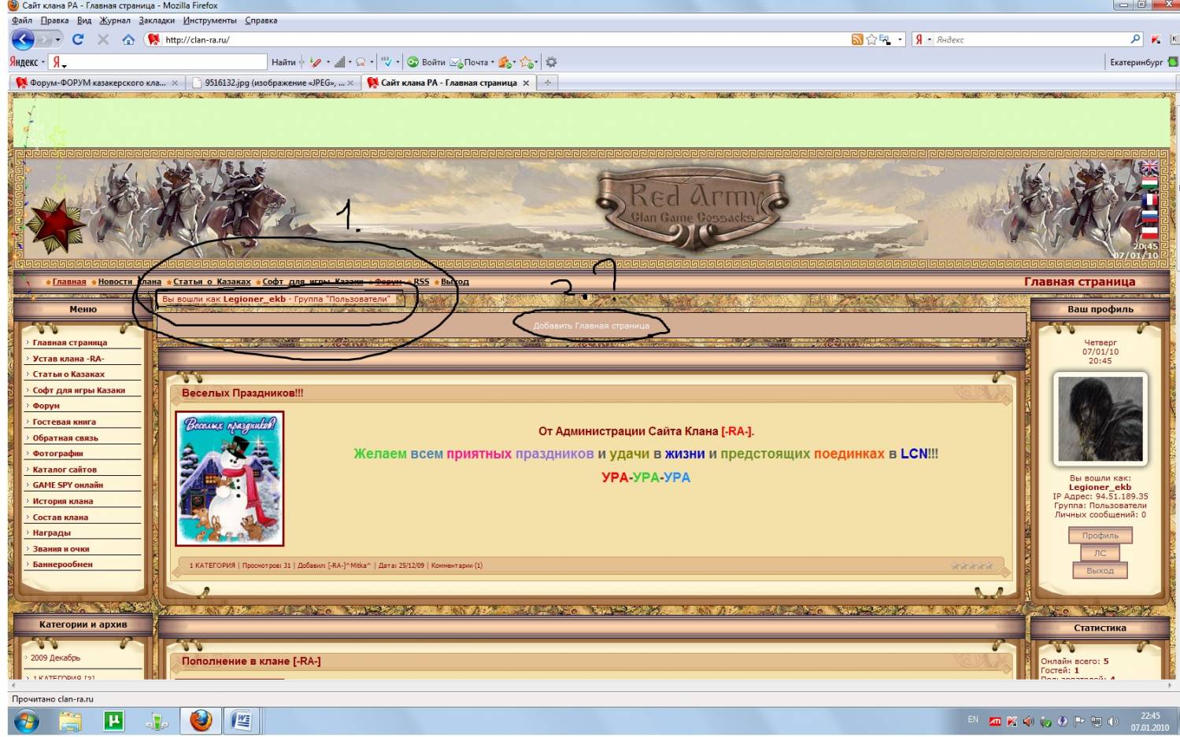Open Windows Explorer from the taskbar
This screenshot has width=1180, height=737.
69,720
